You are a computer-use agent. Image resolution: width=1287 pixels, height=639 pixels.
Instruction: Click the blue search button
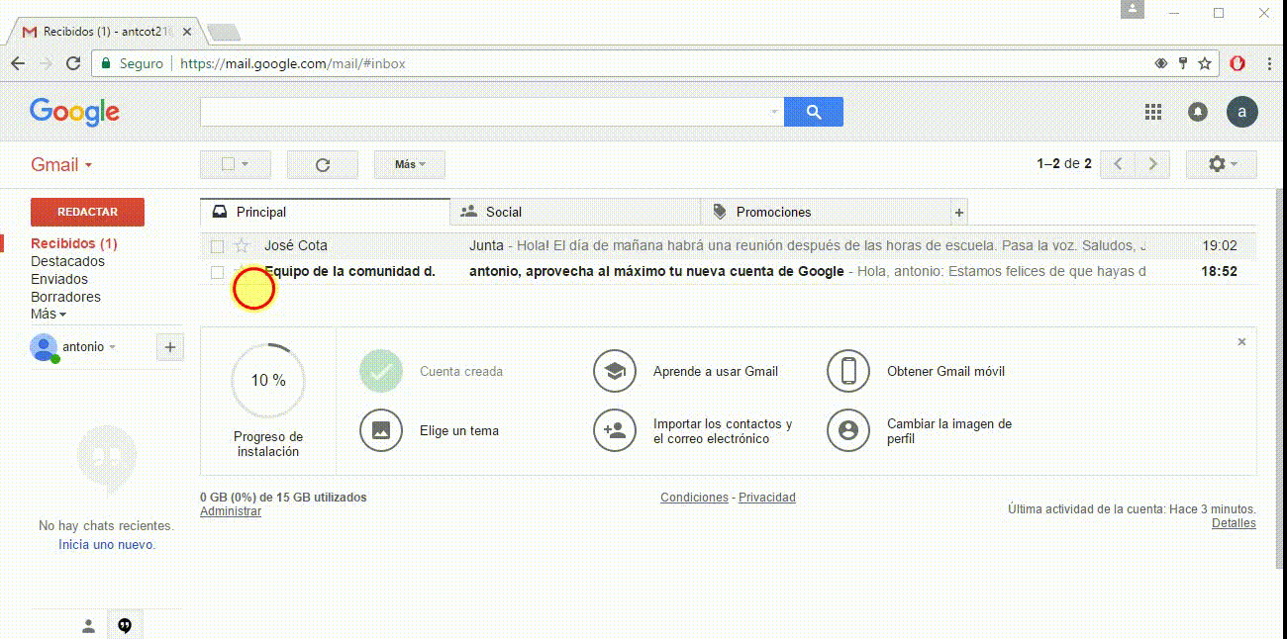(x=813, y=112)
